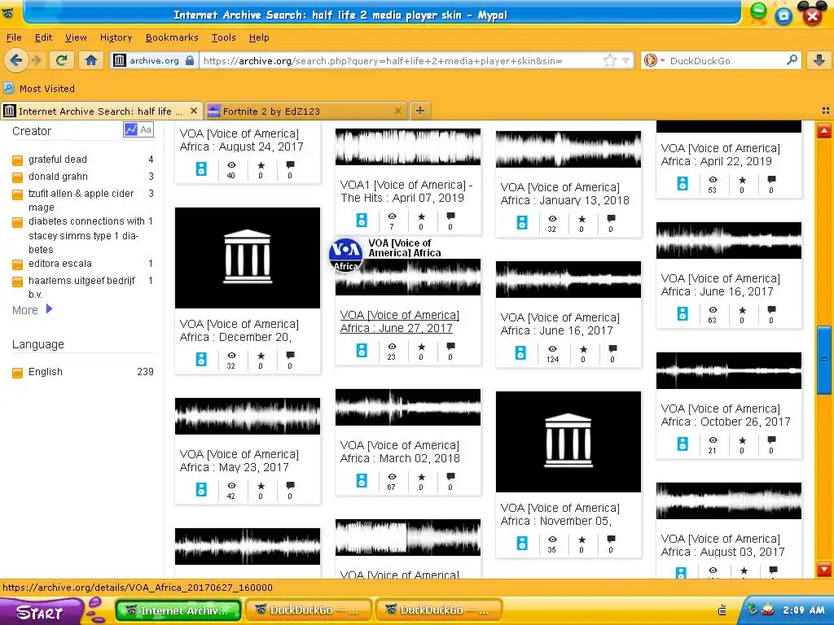834x625 pixels.
Task: Open the December 20 item archive thumbnail
Action: coord(248,258)
